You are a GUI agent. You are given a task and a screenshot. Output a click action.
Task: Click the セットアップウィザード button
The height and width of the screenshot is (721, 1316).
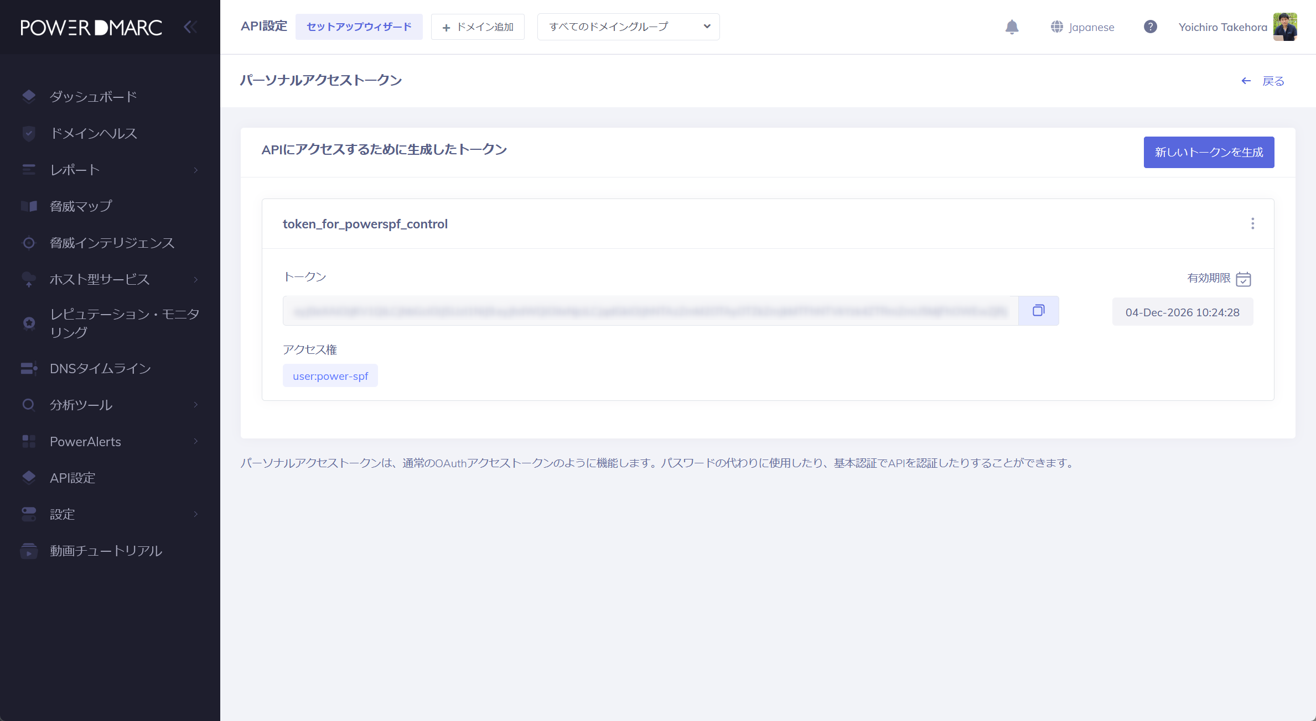359,27
